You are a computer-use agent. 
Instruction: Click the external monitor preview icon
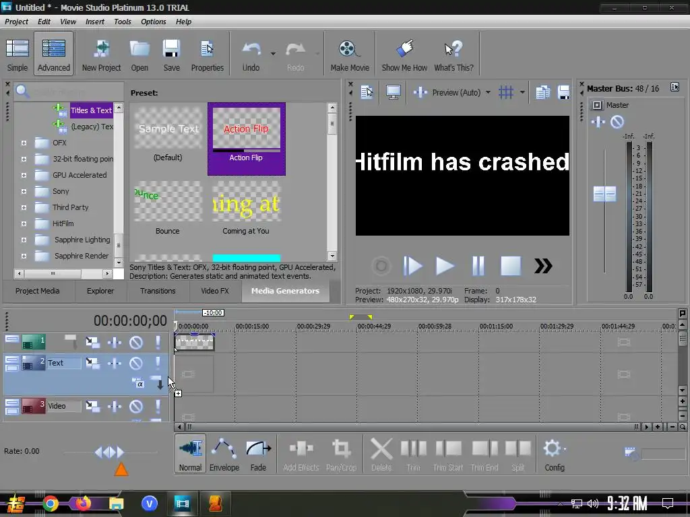pos(393,92)
